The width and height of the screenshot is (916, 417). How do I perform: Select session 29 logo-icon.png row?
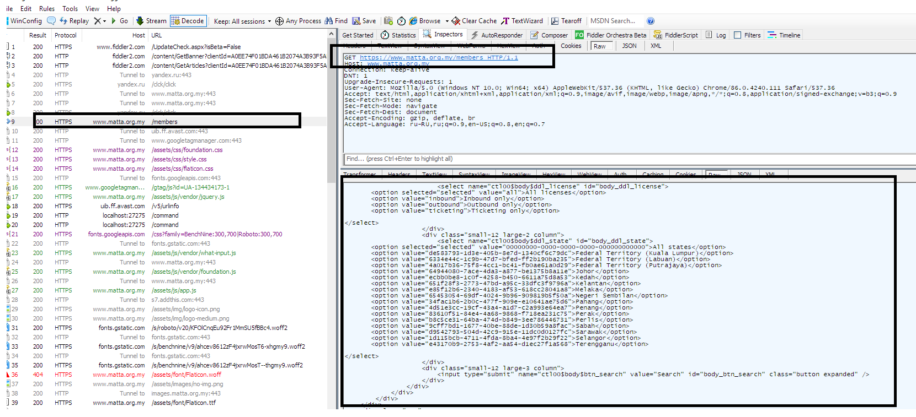pyautogui.click(x=166, y=309)
